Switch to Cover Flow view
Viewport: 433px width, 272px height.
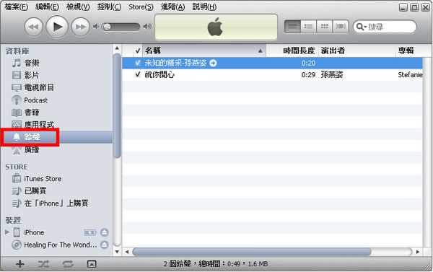(341, 27)
